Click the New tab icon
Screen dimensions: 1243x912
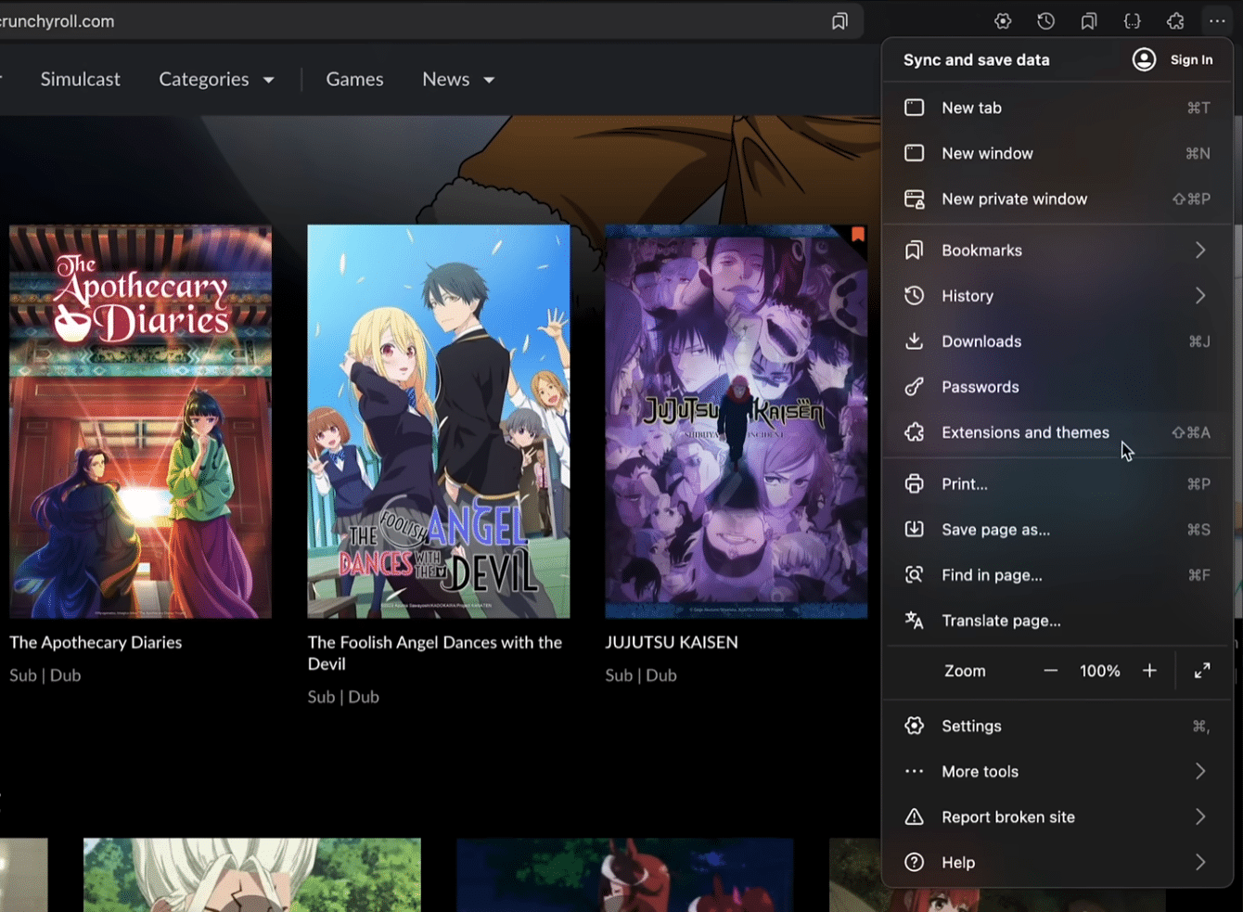[914, 108]
